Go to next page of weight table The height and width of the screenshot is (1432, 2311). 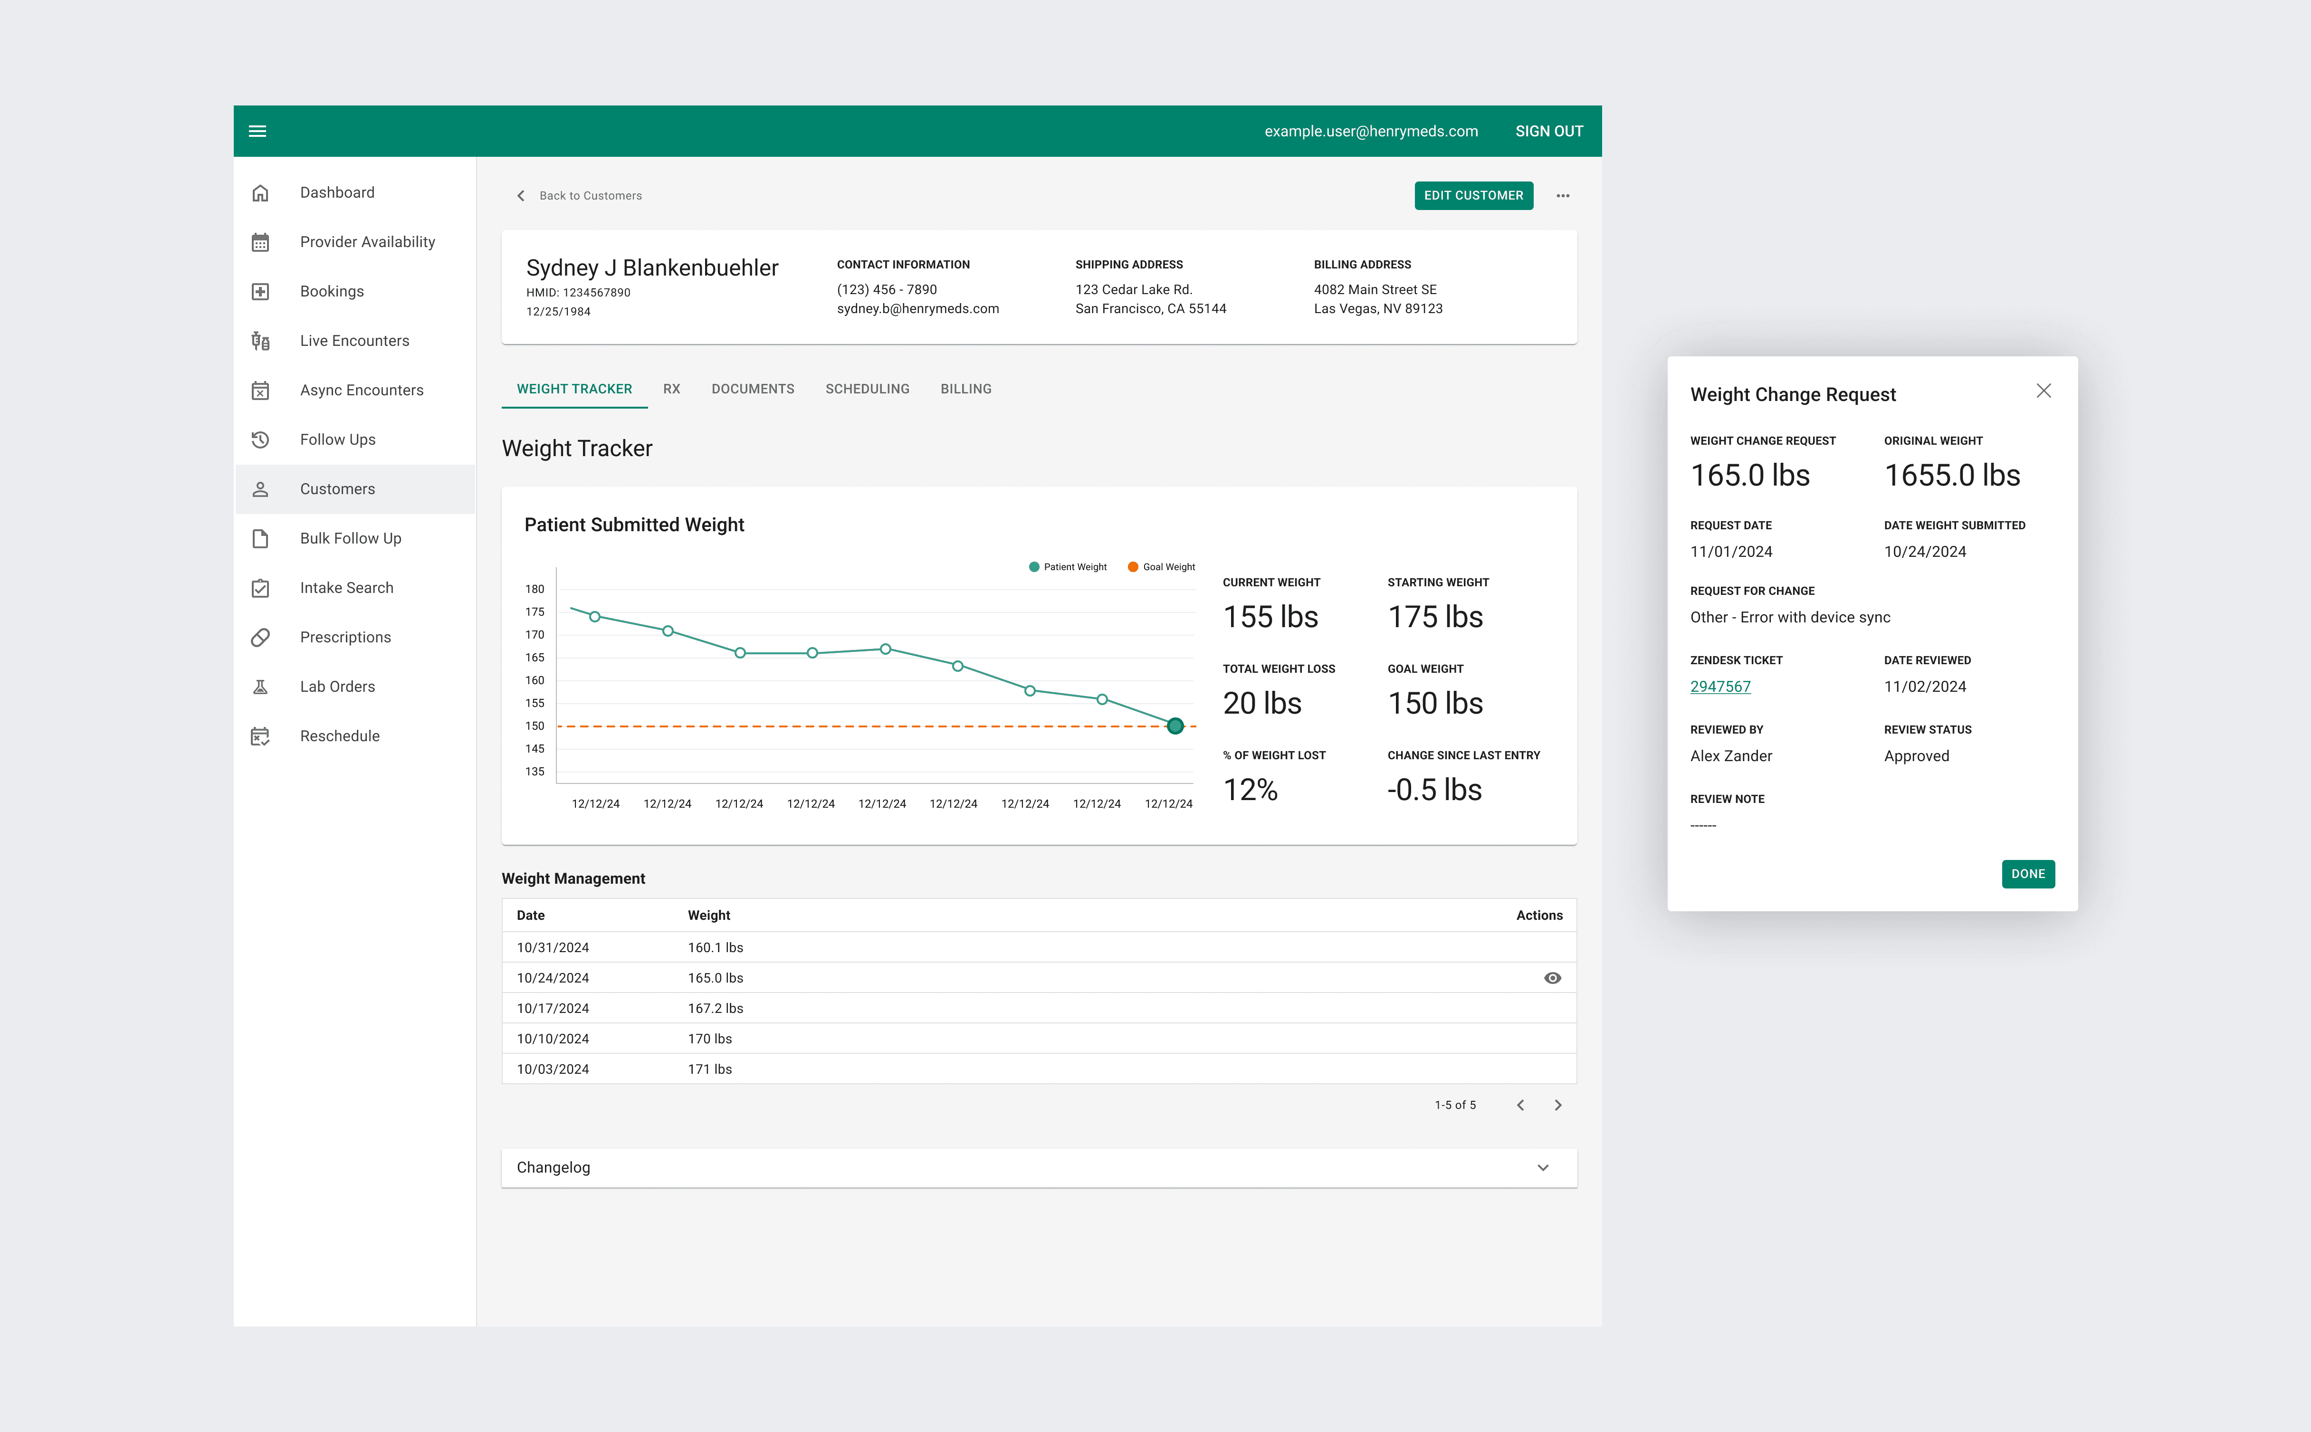pyautogui.click(x=1558, y=1104)
